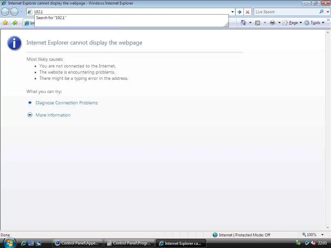The image size is (331, 248).
Task: Open the Favorites Center star icon
Action: tap(5, 23)
